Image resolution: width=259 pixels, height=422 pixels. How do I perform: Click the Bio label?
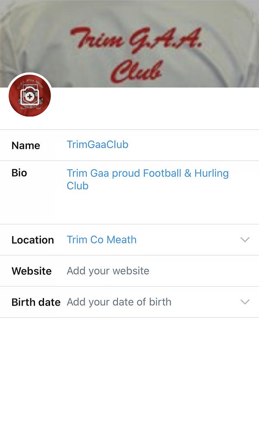coord(19,173)
